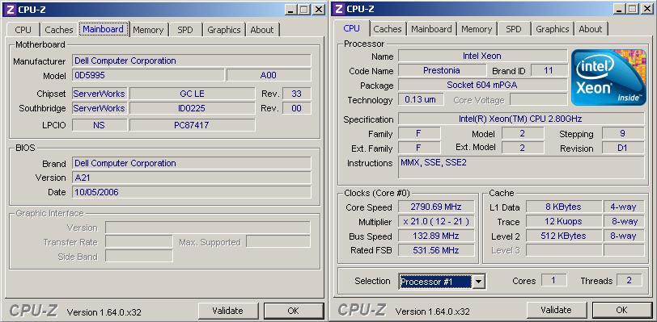Click southbridge value ID0225

[193, 108]
